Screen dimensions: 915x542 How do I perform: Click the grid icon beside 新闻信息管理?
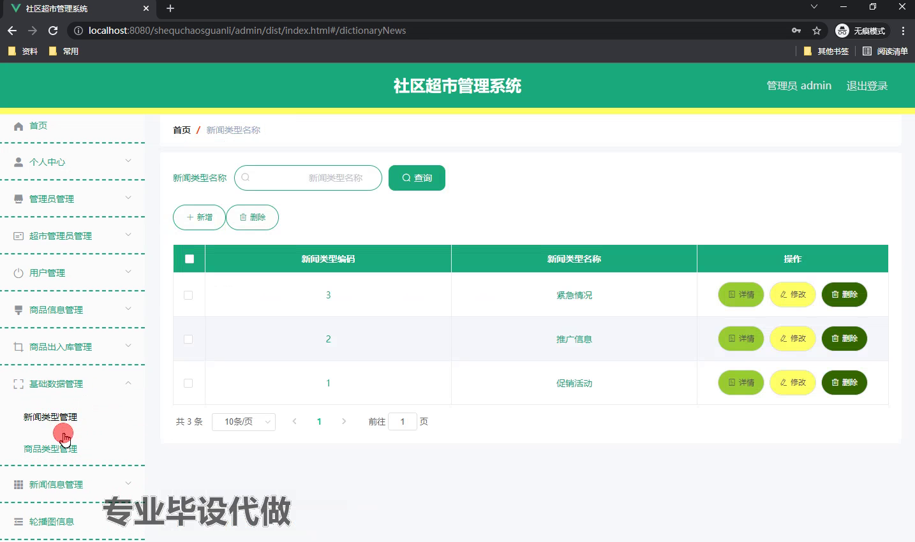[19, 485]
